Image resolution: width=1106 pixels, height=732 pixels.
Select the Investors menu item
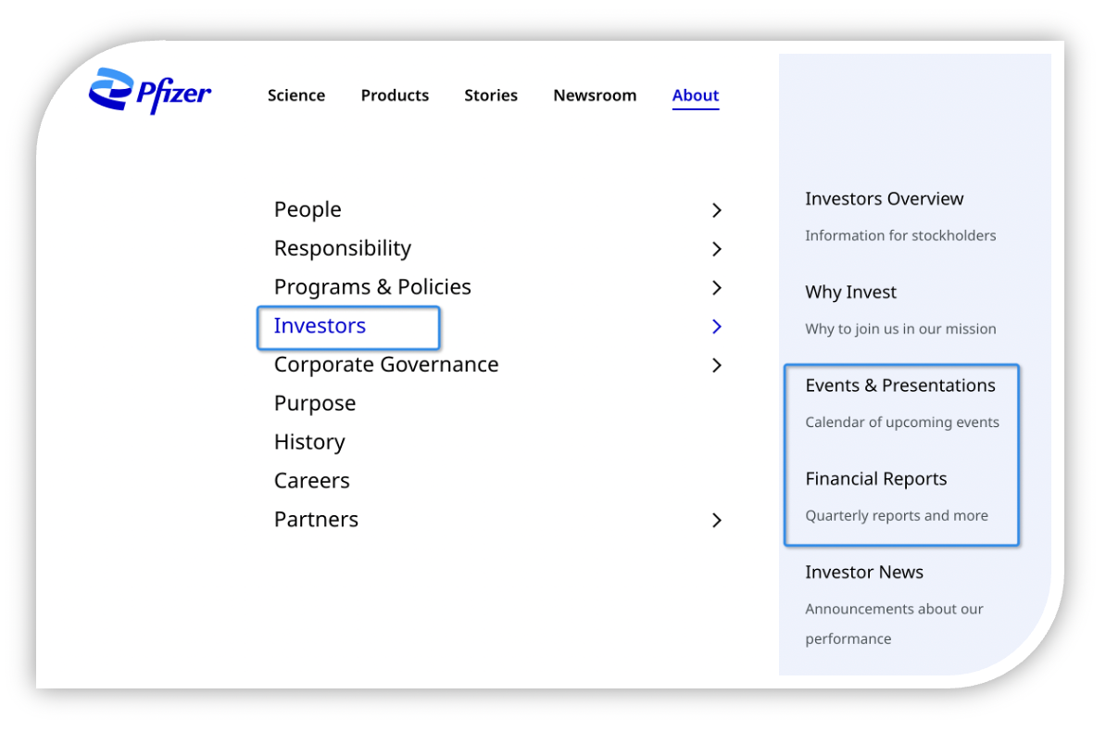pyautogui.click(x=320, y=326)
